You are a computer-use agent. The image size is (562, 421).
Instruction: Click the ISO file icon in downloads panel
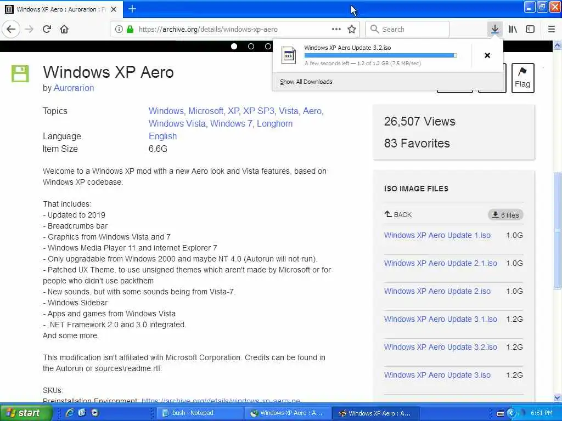289,55
